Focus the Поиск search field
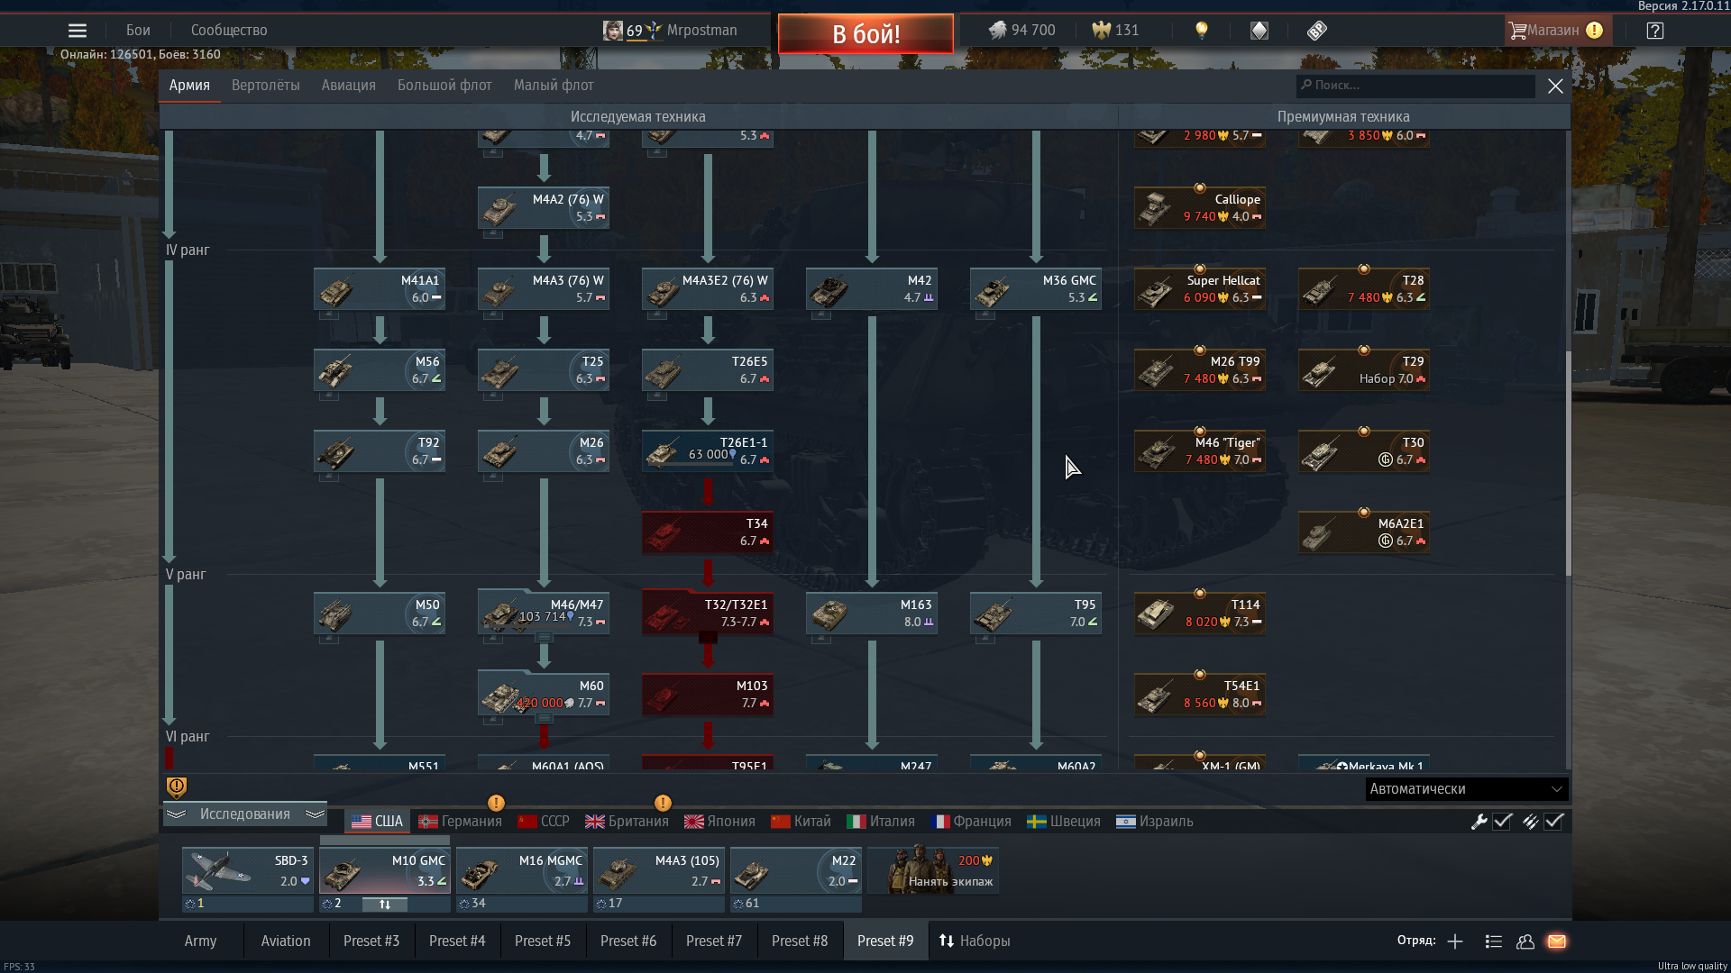This screenshot has height=973, width=1731. [x=1415, y=86]
